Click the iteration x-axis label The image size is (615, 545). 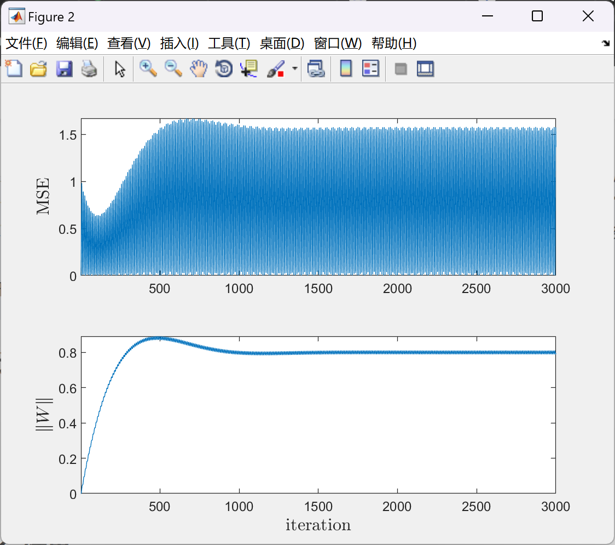click(318, 525)
